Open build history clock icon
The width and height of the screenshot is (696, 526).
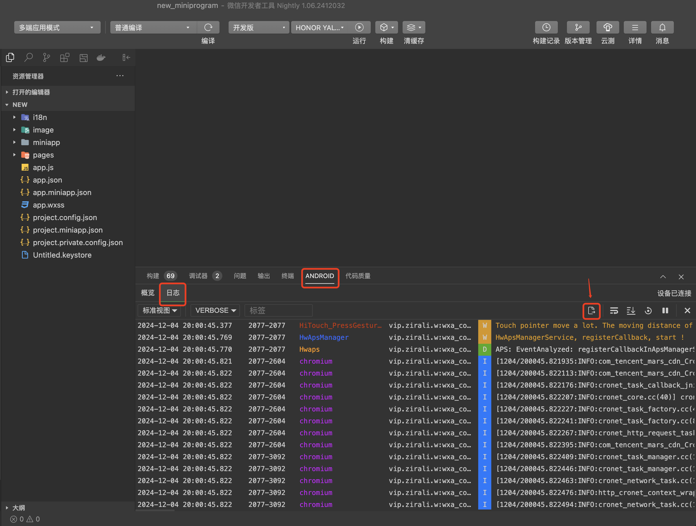(546, 27)
